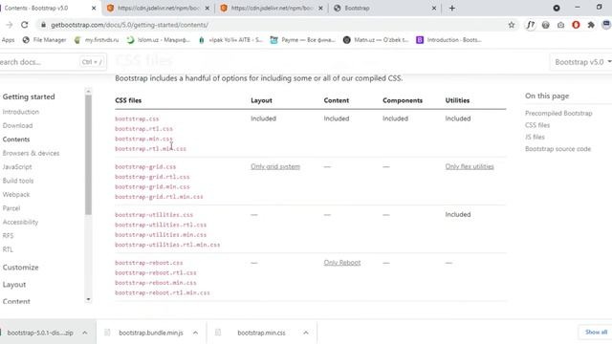The height and width of the screenshot is (344, 612).
Task: Click the address bar URL
Action: click(130, 25)
